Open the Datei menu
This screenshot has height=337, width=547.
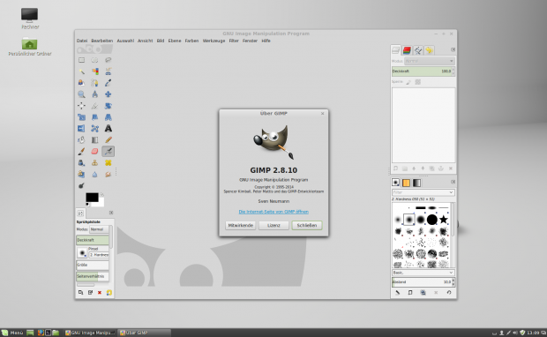pyautogui.click(x=82, y=41)
